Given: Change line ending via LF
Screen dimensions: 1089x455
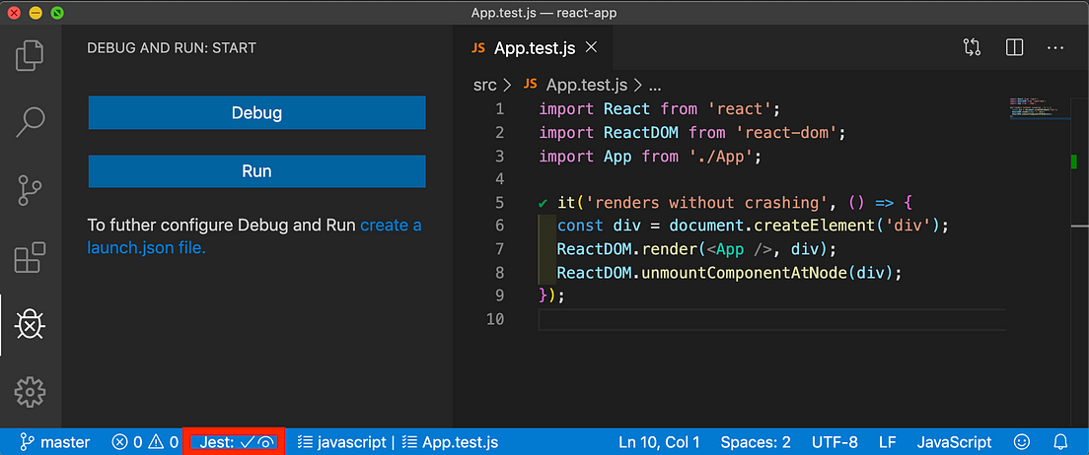Looking at the screenshot, I should click(x=888, y=442).
